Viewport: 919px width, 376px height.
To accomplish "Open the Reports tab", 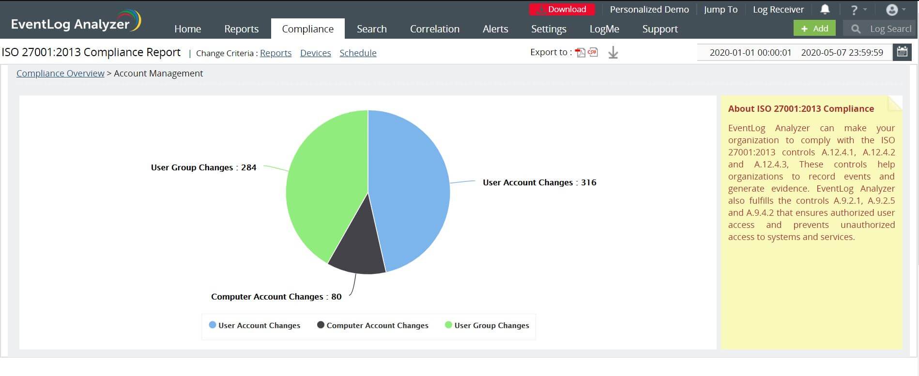I will point(241,29).
